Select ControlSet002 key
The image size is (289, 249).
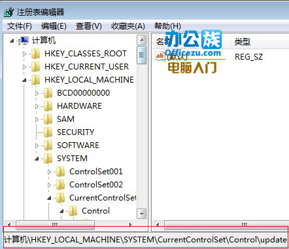click(96, 185)
